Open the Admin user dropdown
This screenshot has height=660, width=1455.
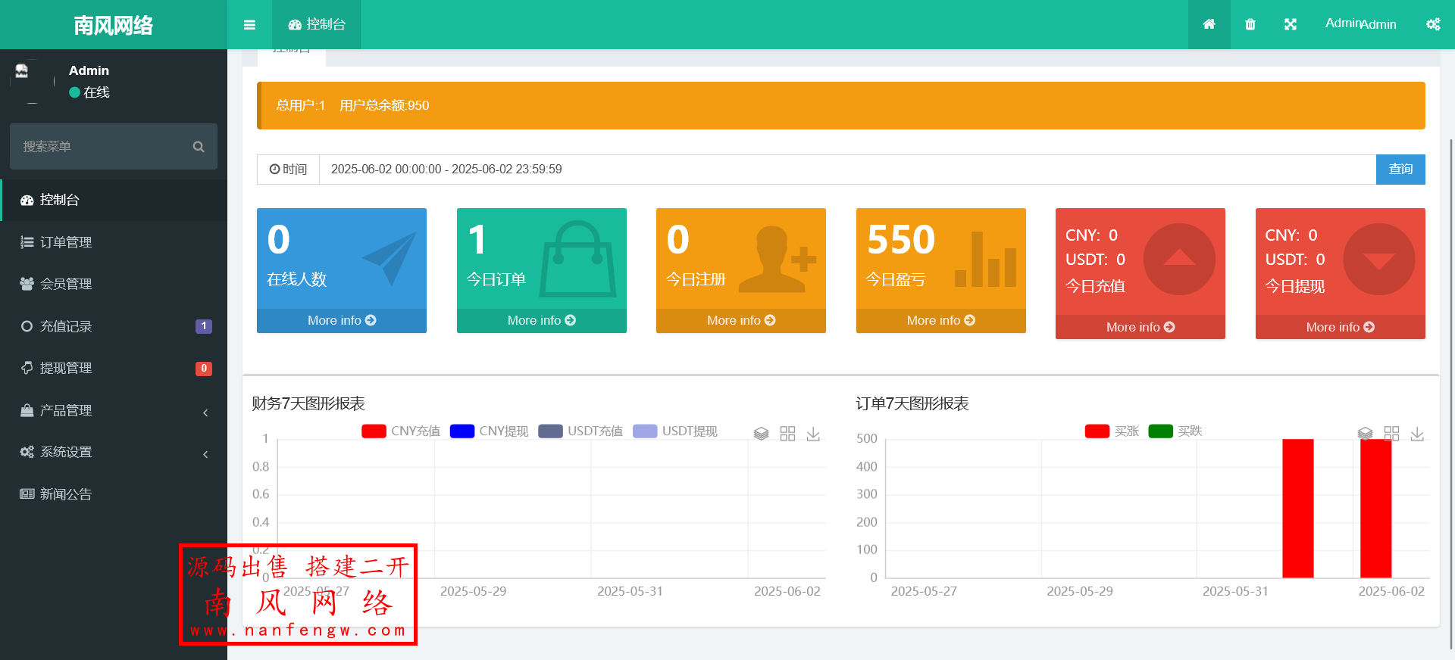click(x=1360, y=24)
